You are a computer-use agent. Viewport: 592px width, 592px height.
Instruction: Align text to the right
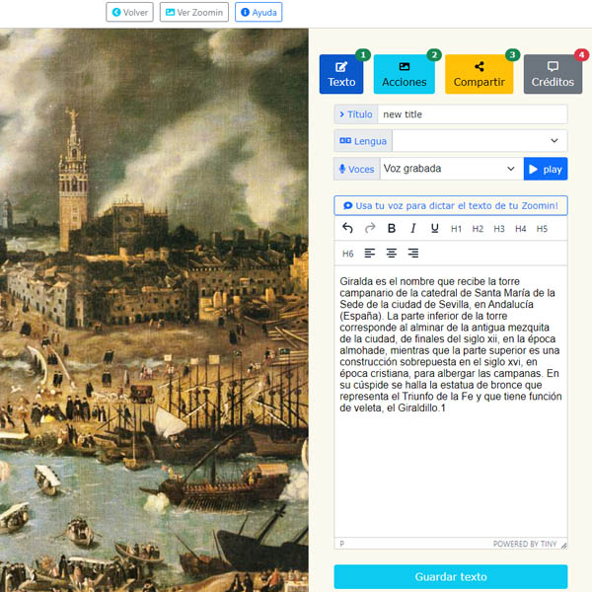413,254
